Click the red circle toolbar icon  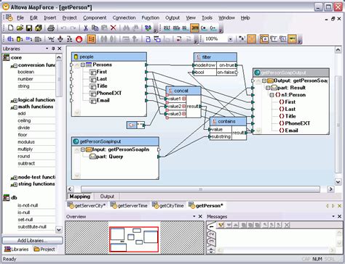click(x=79, y=39)
